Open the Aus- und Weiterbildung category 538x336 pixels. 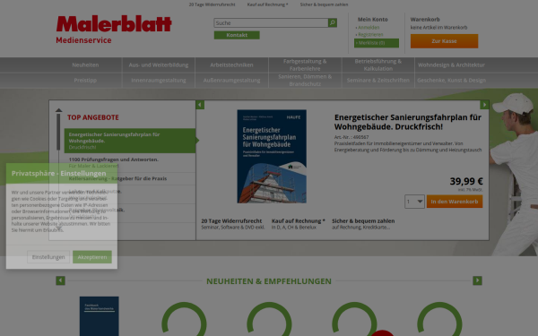[159, 65]
